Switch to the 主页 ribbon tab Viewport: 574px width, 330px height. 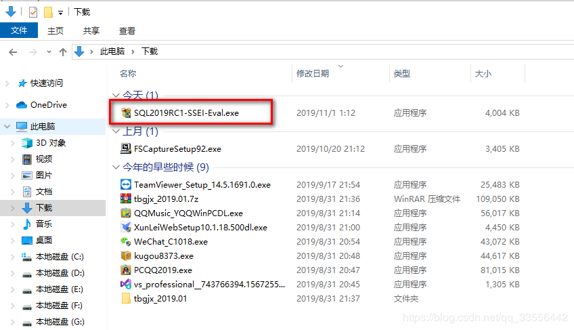point(56,30)
